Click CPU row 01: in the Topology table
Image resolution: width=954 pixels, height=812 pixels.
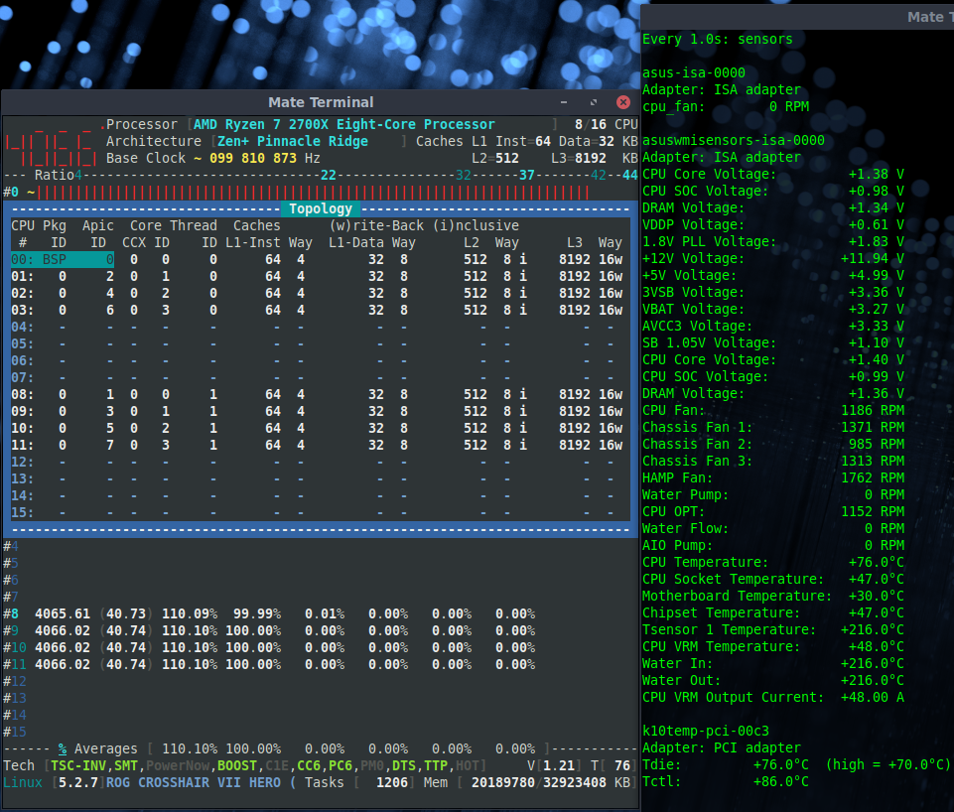tap(317, 276)
